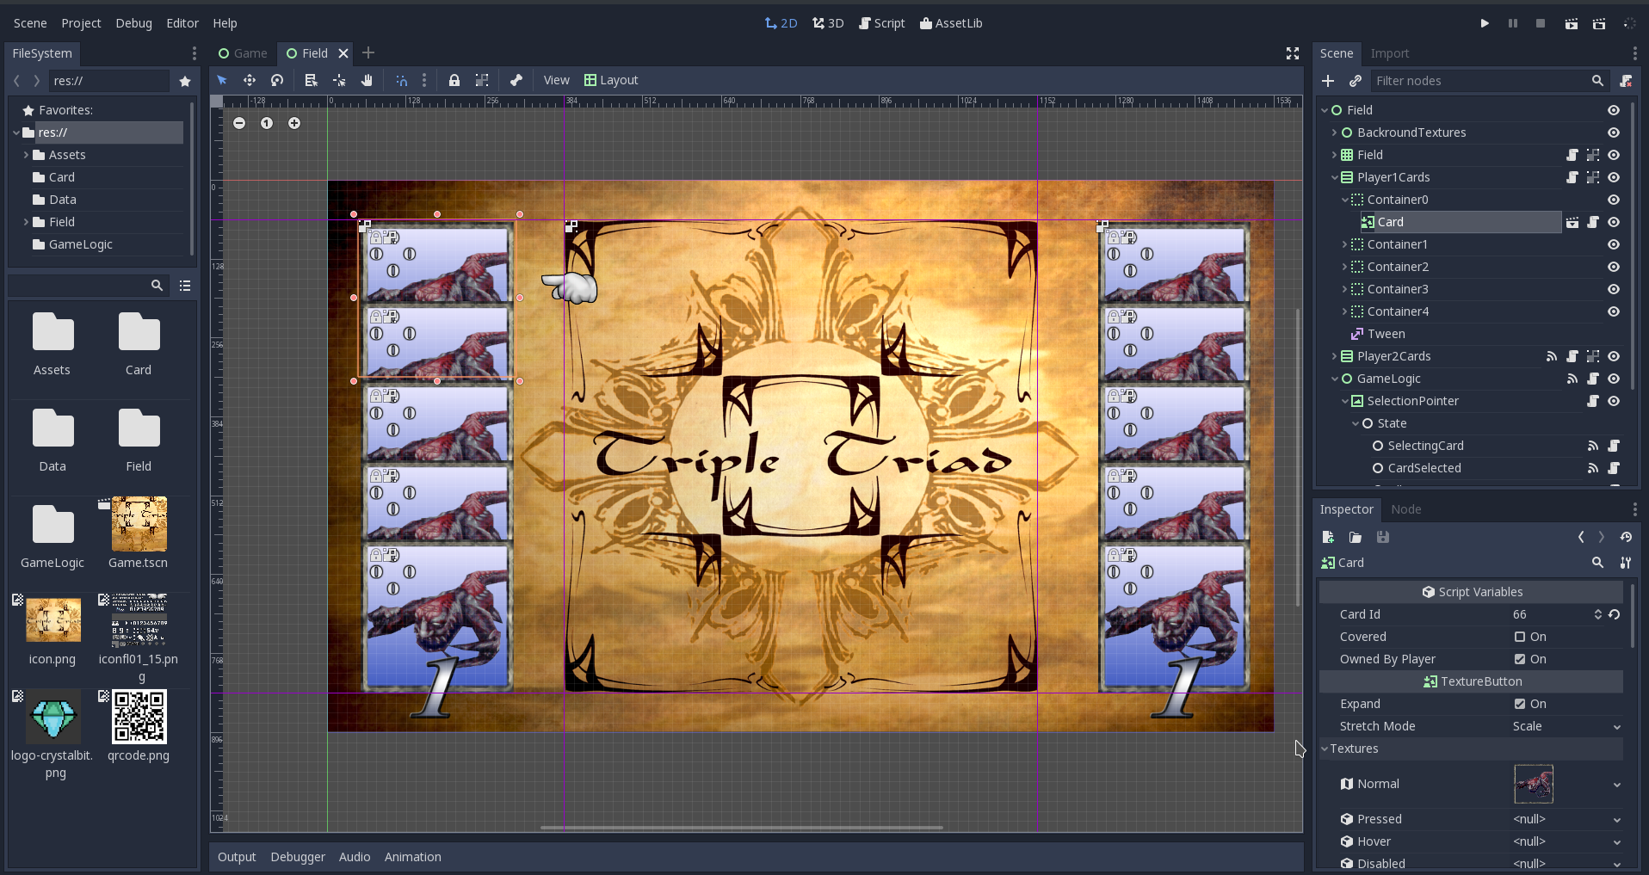The image size is (1649, 875).
Task: Choose the Rotate Mode tool
Action: tap(277, 80)
